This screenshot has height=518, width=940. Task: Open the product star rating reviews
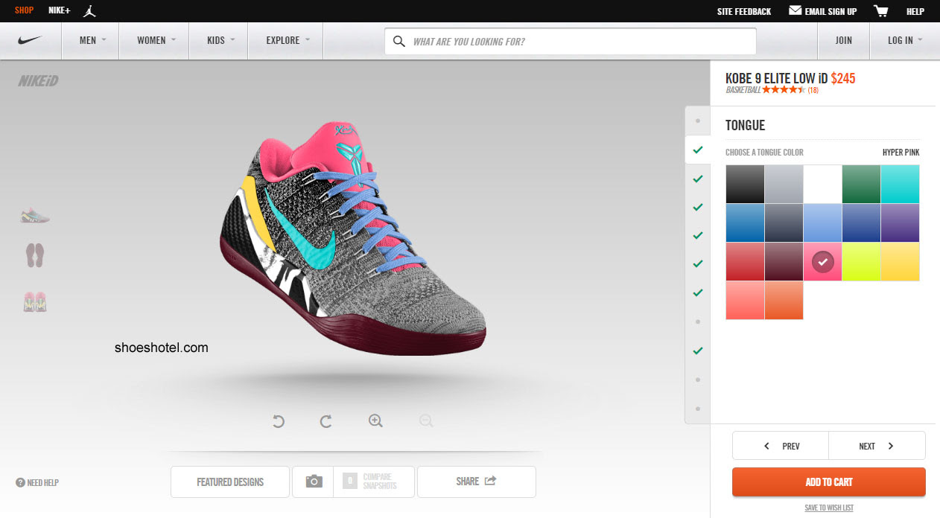[x=784, y=90]
